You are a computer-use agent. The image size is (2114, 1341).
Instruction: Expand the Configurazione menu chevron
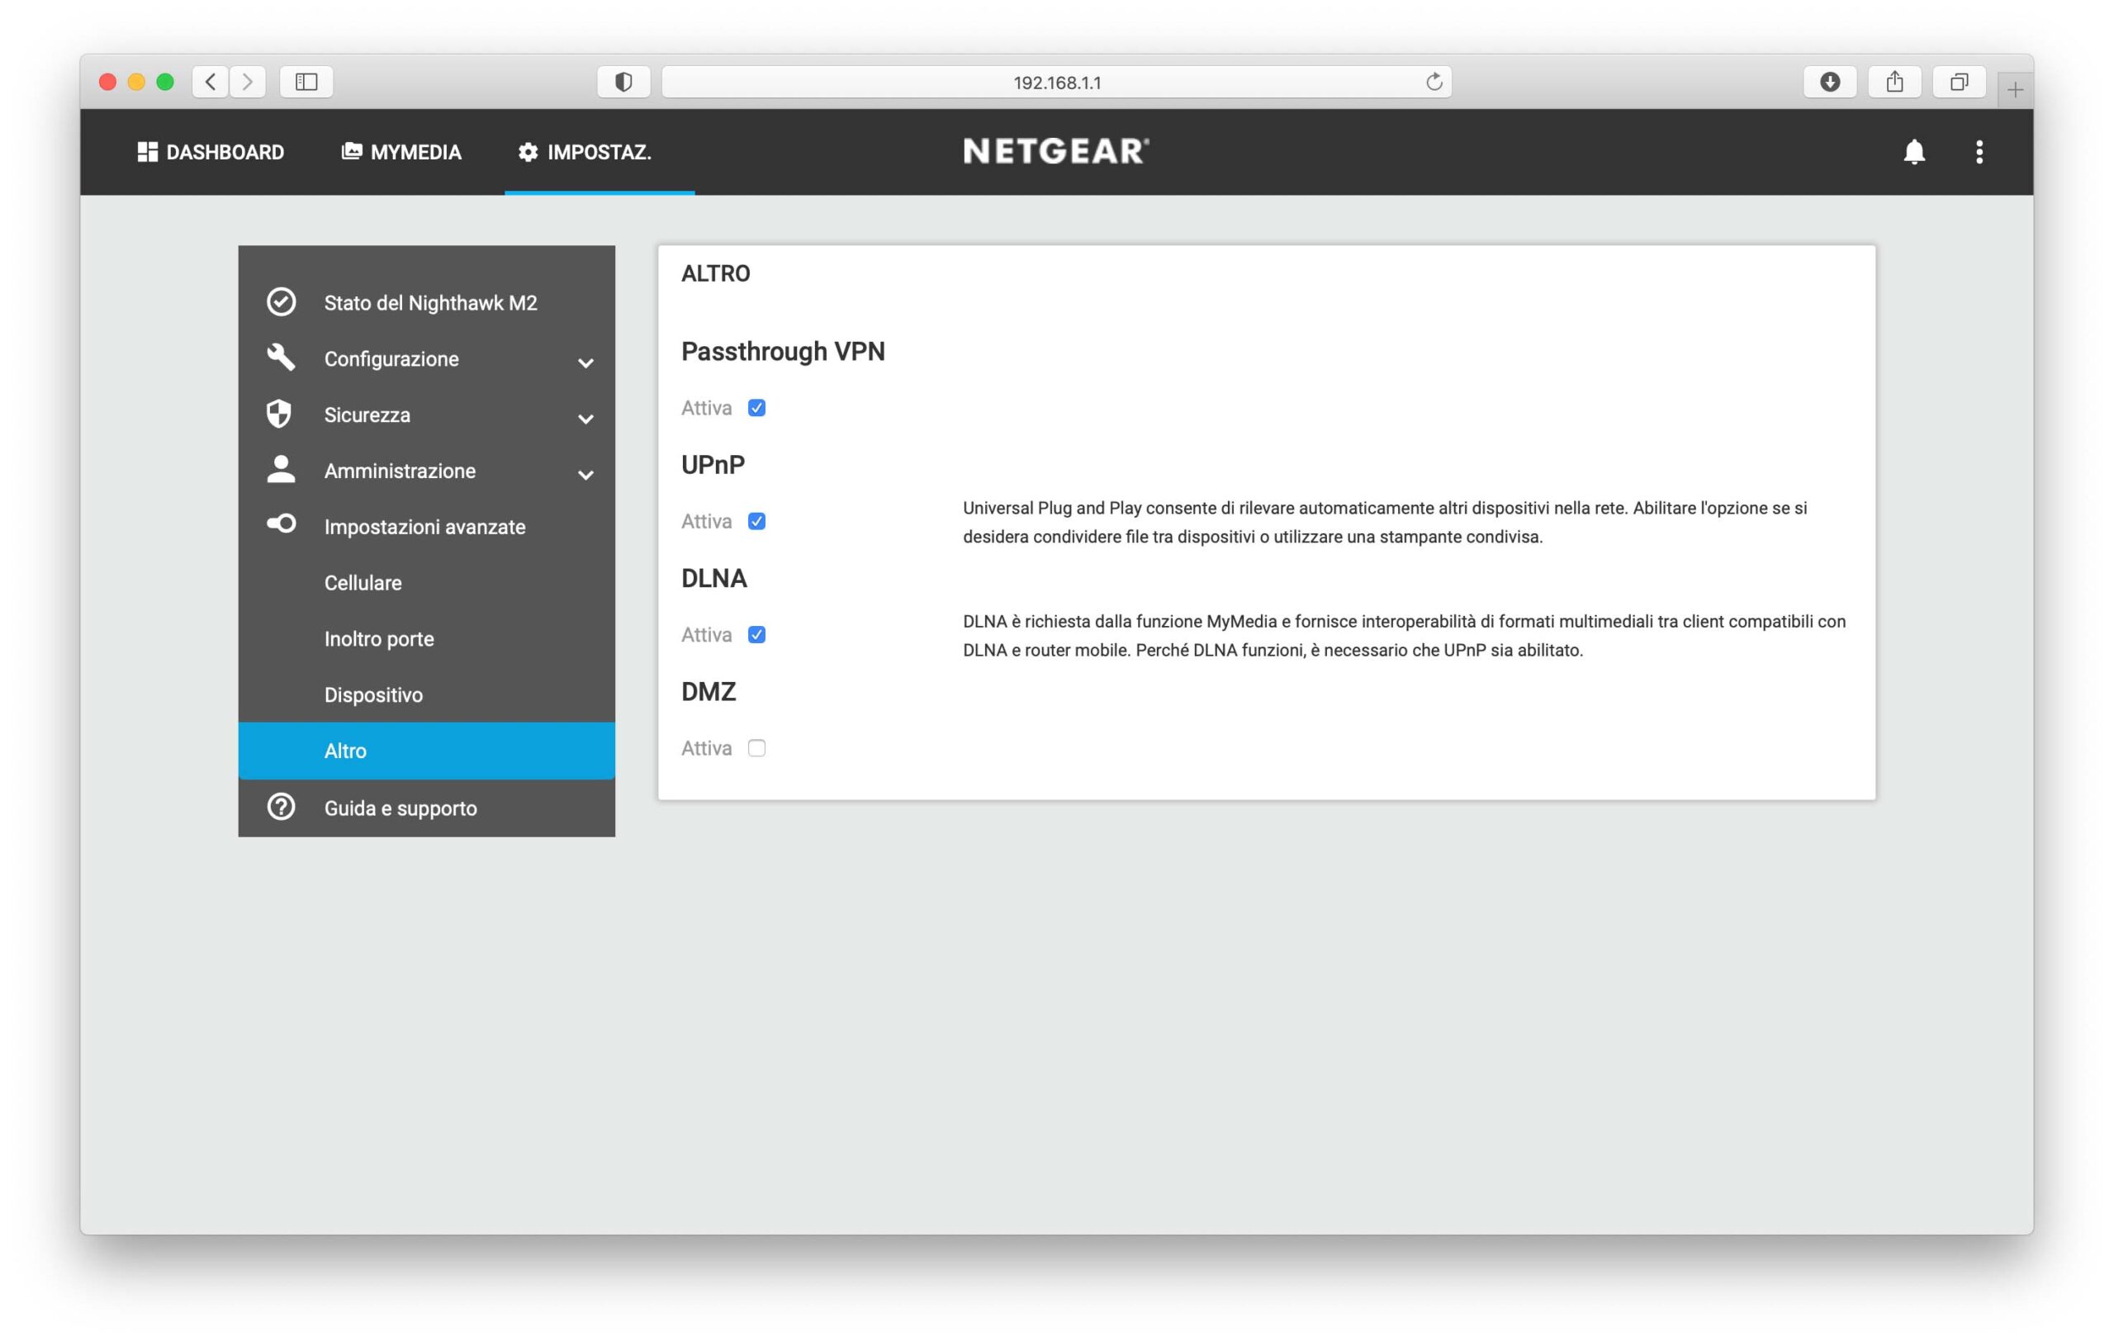585,362
